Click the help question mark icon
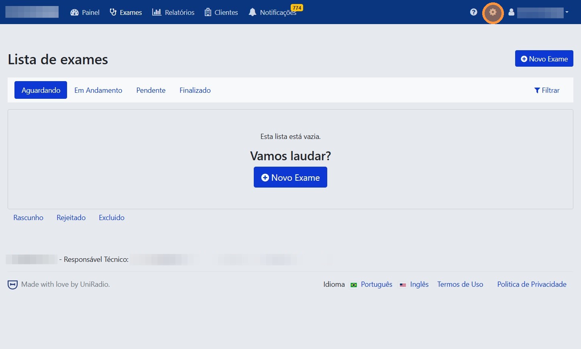The width and height of the screenshot is (581, 349). (473, 12)
